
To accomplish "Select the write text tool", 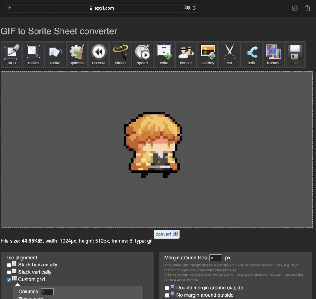I will [x=164, y=54].
